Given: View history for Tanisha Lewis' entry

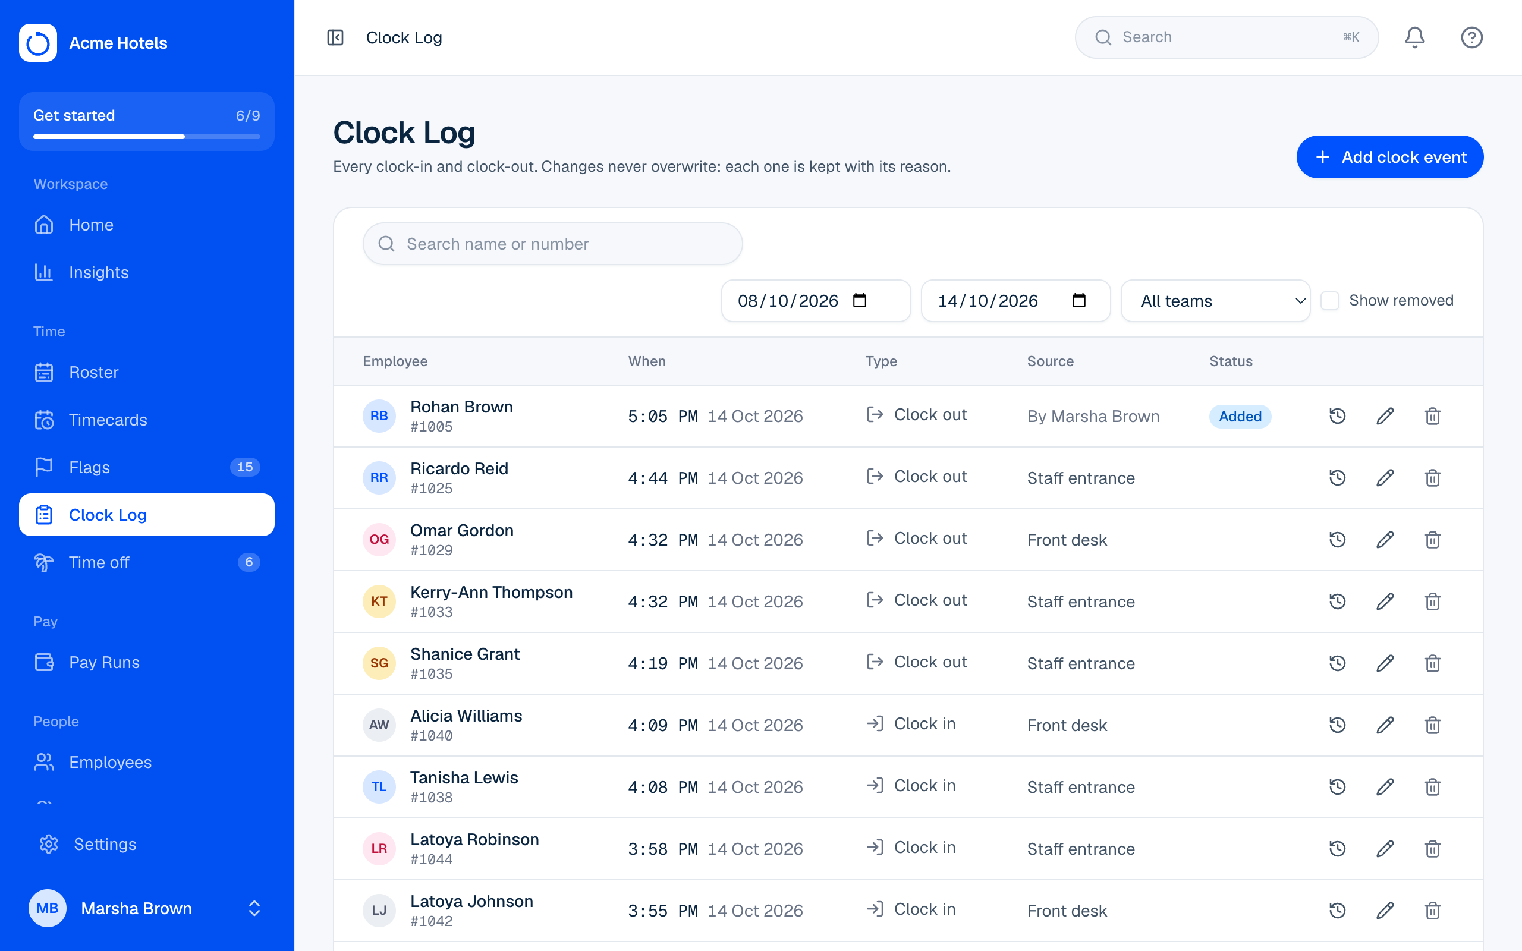Looking at the screenshot, I should pyautogui.click(x=1337, y=787).
